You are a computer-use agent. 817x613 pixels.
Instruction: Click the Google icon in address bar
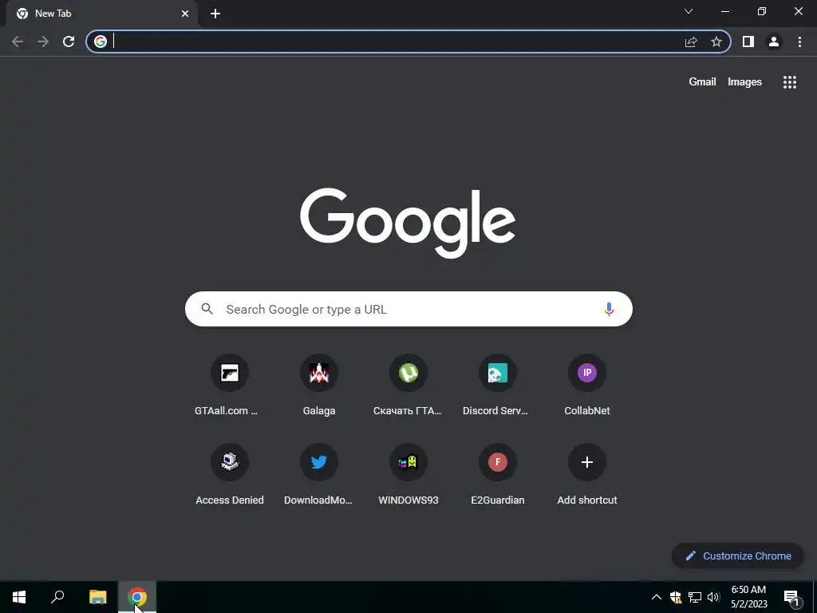[x=101, y=42]
